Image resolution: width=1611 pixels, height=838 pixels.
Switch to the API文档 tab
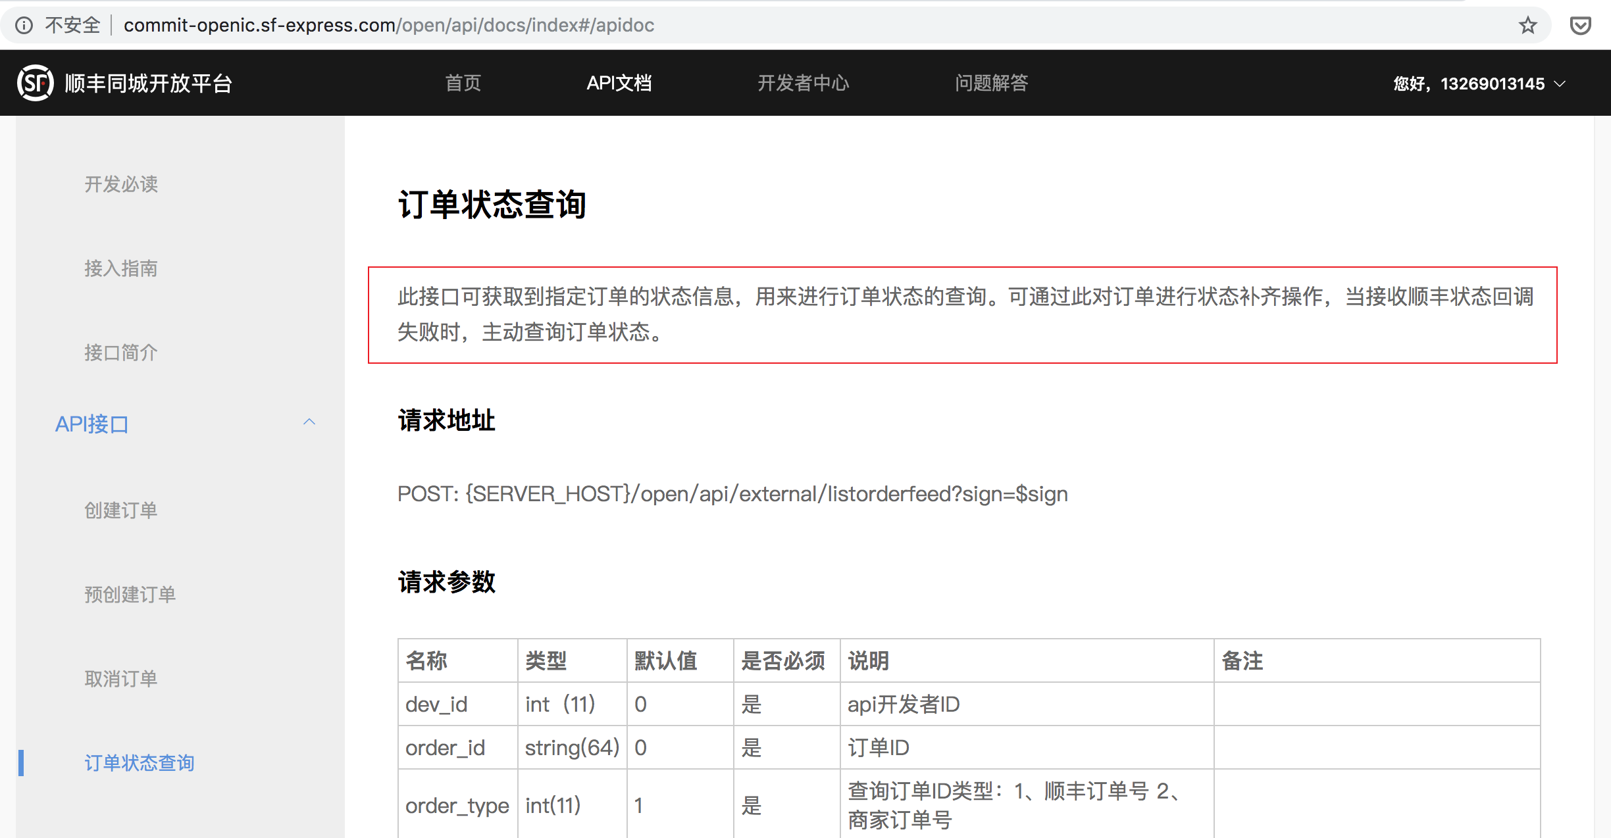(619, 83)
